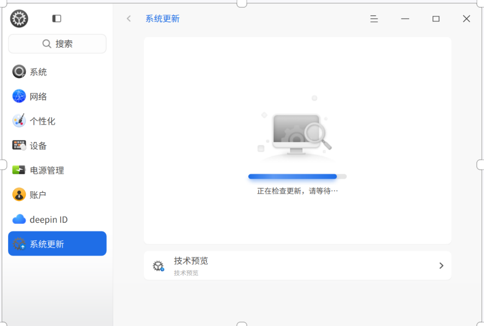Click the 网络 network globe icon

coord(19,96)
